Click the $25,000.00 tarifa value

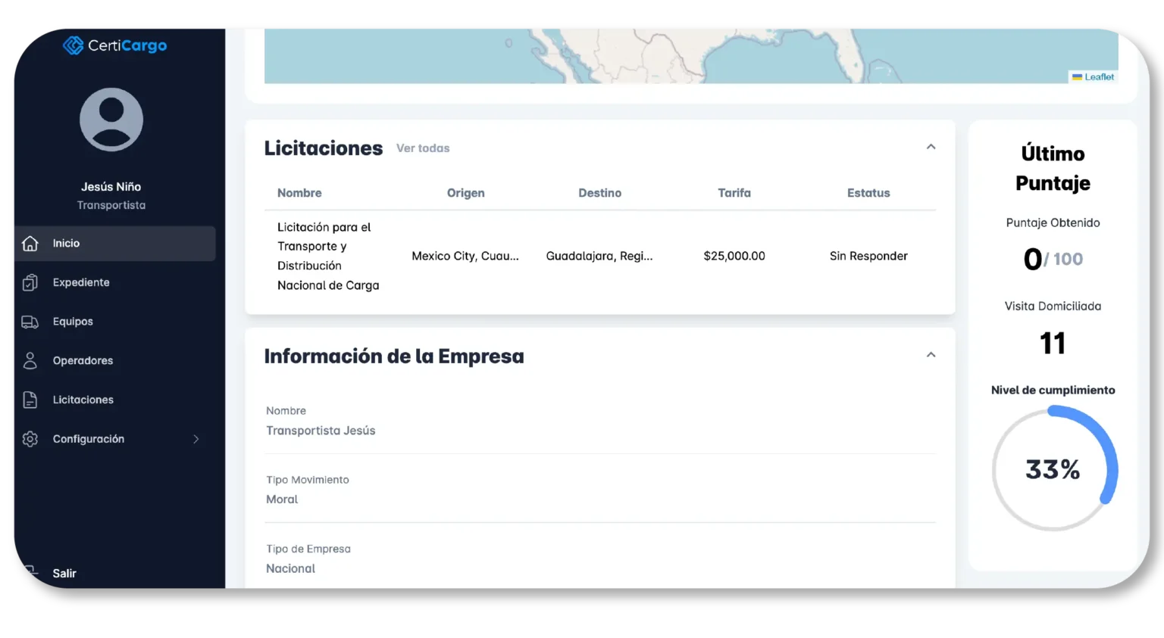click(x=734, y=257)
